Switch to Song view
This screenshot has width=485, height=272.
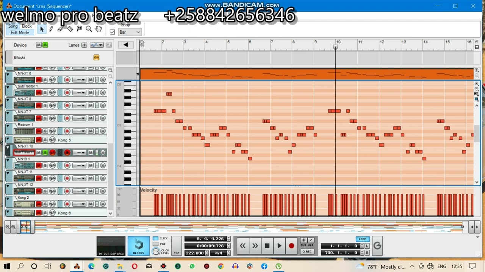[13, 26]
